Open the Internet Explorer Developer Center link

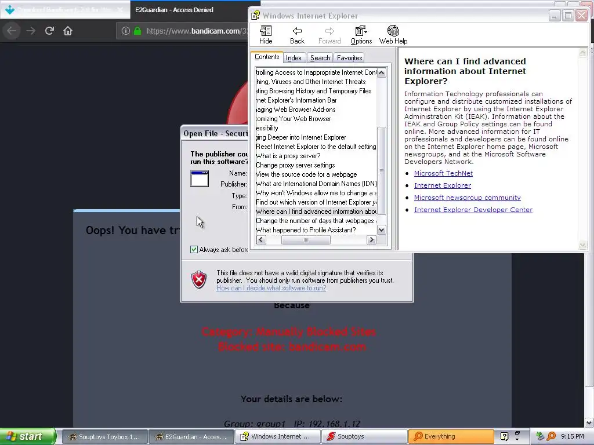tap(473, 210)
